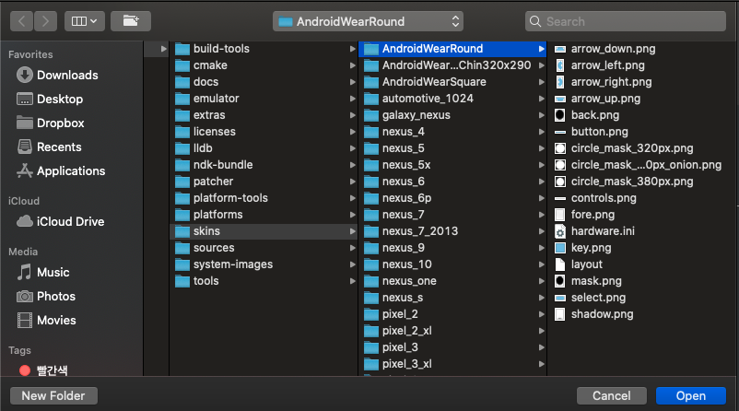Select arrow_left.png file icon
Image resolution: width=739 pixels, height=411 pixels.
click(560, 65)
